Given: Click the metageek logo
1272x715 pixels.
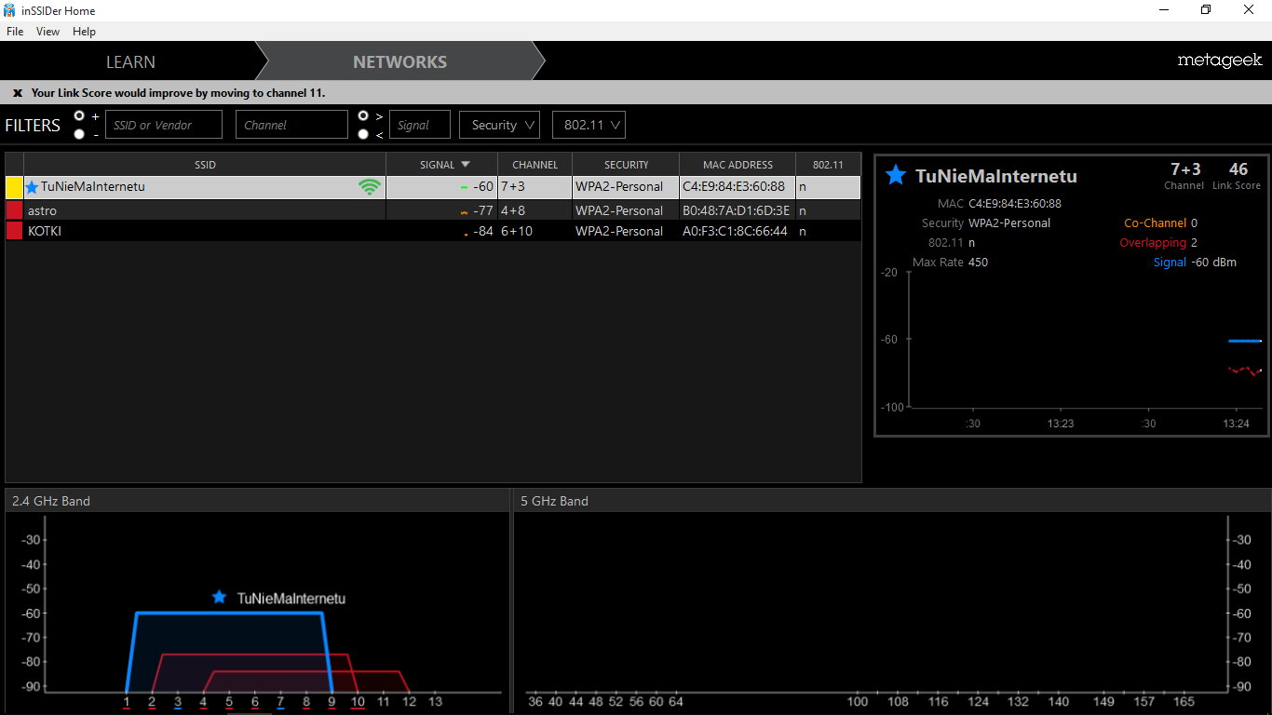Looking at the screenshot, I should pyautogui.click(x=1219, y=61).
